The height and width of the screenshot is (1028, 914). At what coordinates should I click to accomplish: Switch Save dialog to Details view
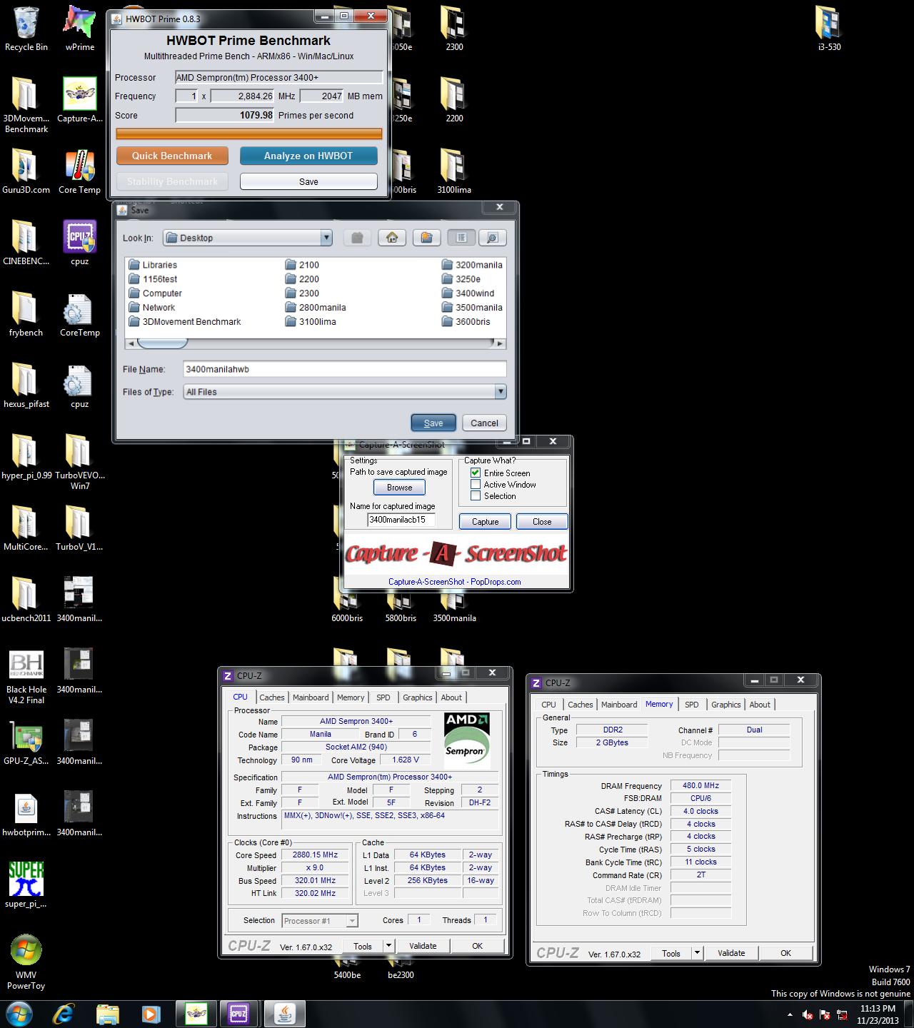pos(492,238)
